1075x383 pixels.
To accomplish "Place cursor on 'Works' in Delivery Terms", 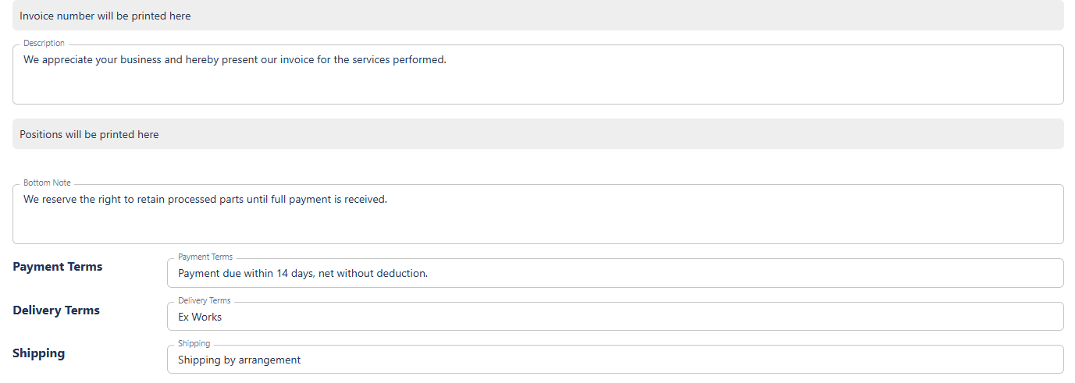I will tap(207, 317).
